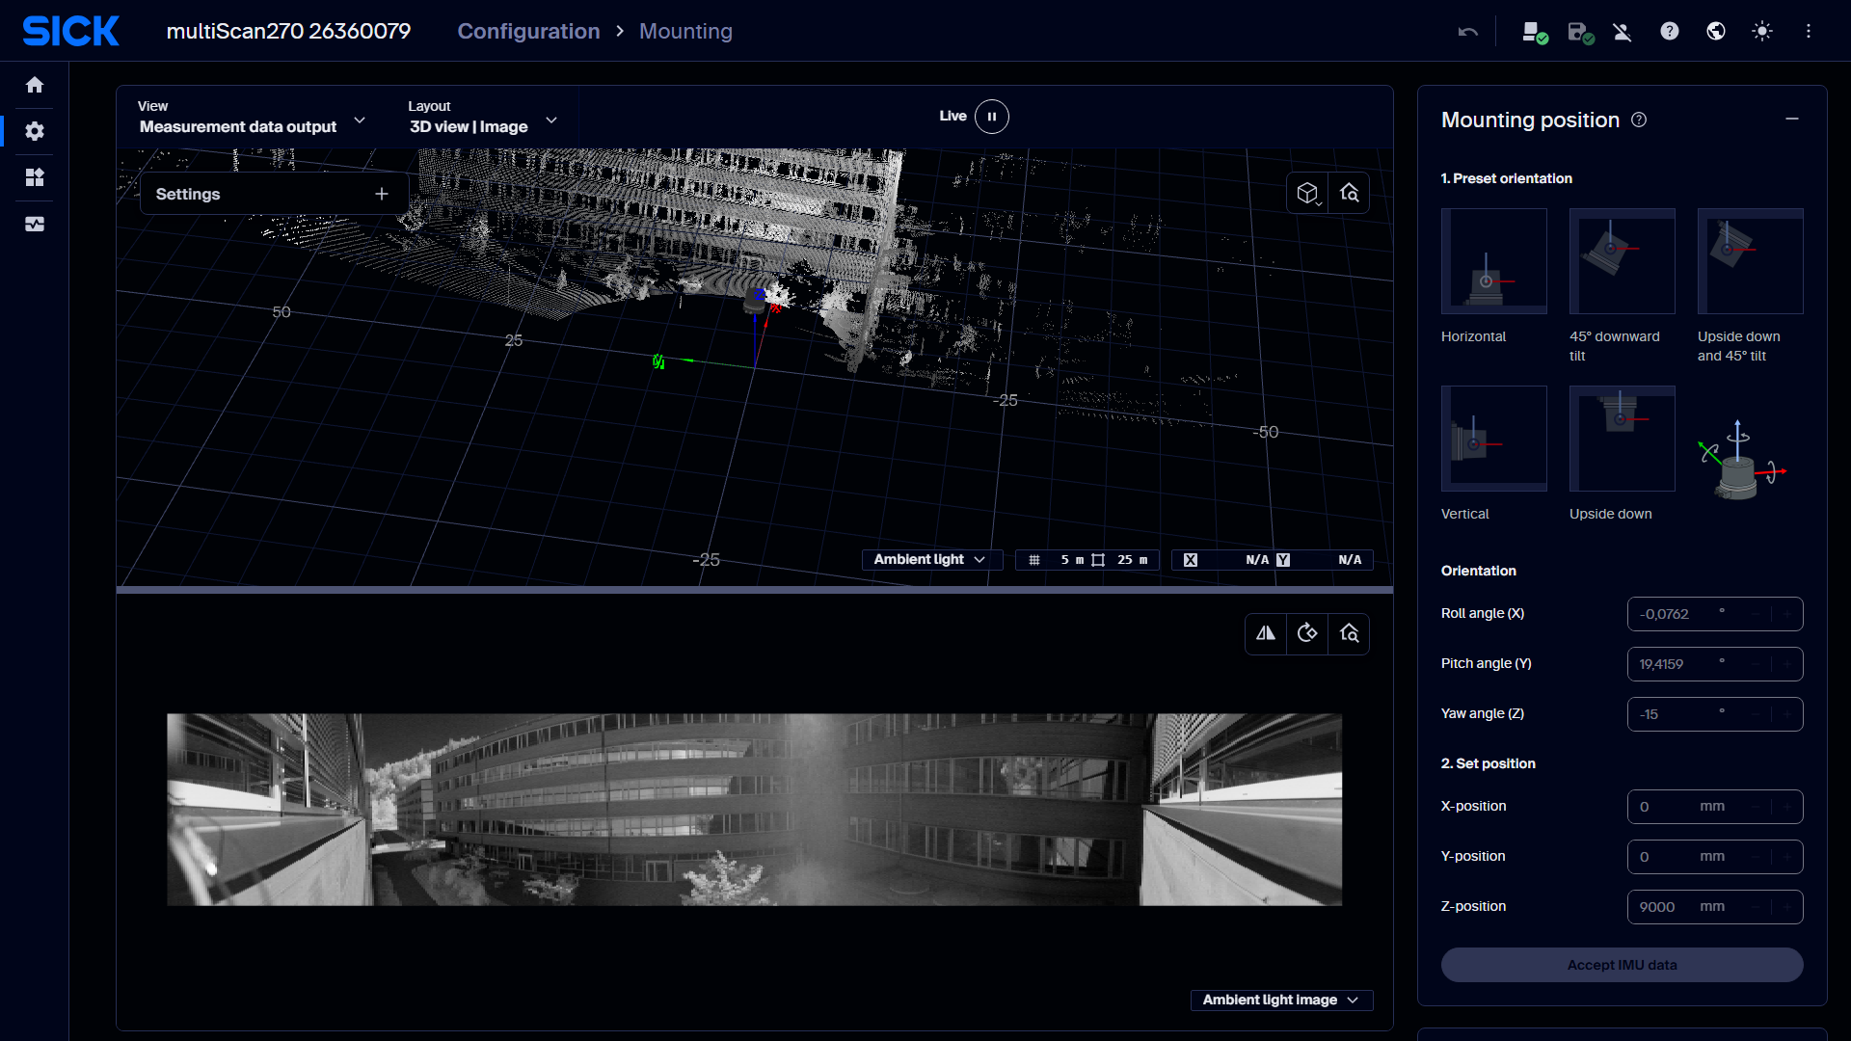Select Upside down and 45° tilt preset
Image resolution: width=1851 pixels, height=1041 pixels.
click(x=1751, y=261)
